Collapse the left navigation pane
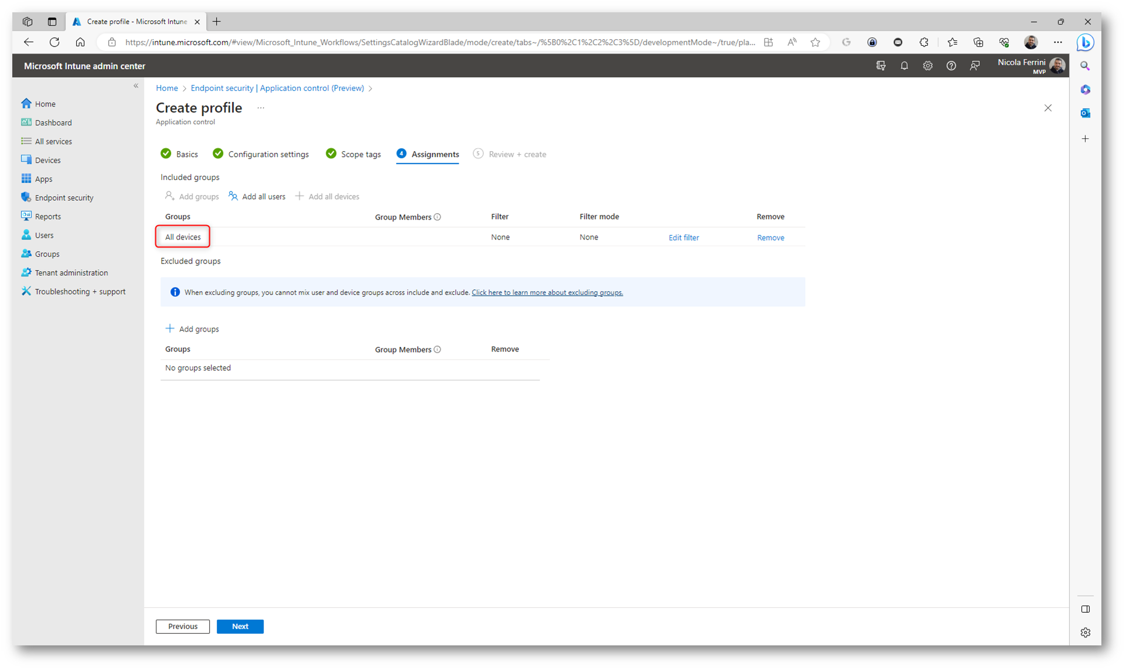 136,86
